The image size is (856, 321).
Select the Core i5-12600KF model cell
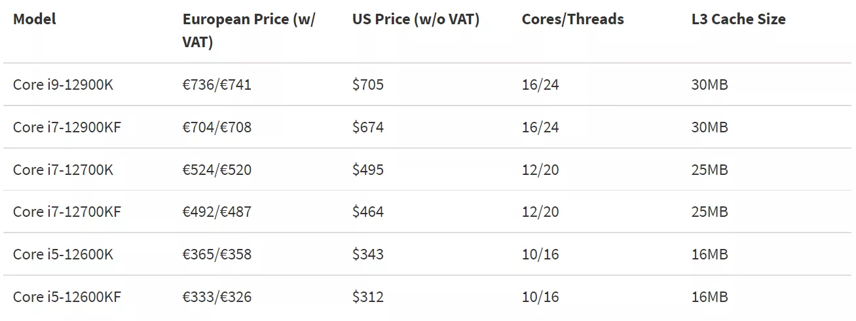(67, 297)
